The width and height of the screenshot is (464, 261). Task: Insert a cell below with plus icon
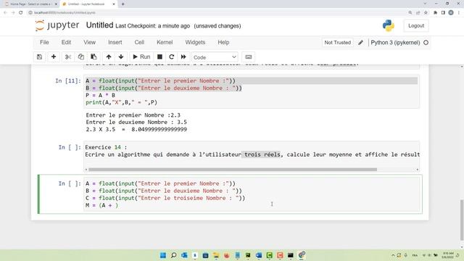click(54, 57)
